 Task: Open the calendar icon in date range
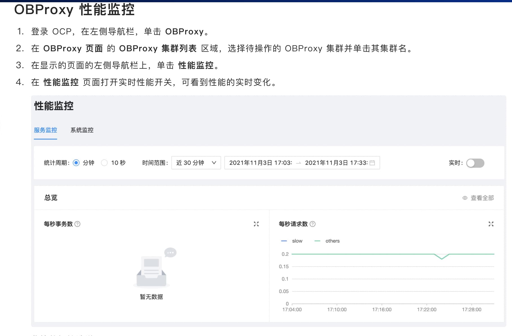[x=372, y=163]
